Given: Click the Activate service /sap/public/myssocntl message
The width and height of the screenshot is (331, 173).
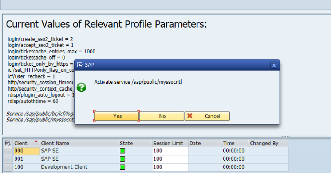Looking at the screenshot, I should [x=138, y=82].
